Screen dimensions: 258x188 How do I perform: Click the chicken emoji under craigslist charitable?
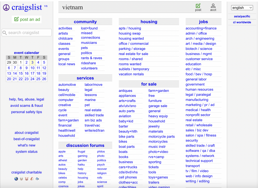point(32,179)
